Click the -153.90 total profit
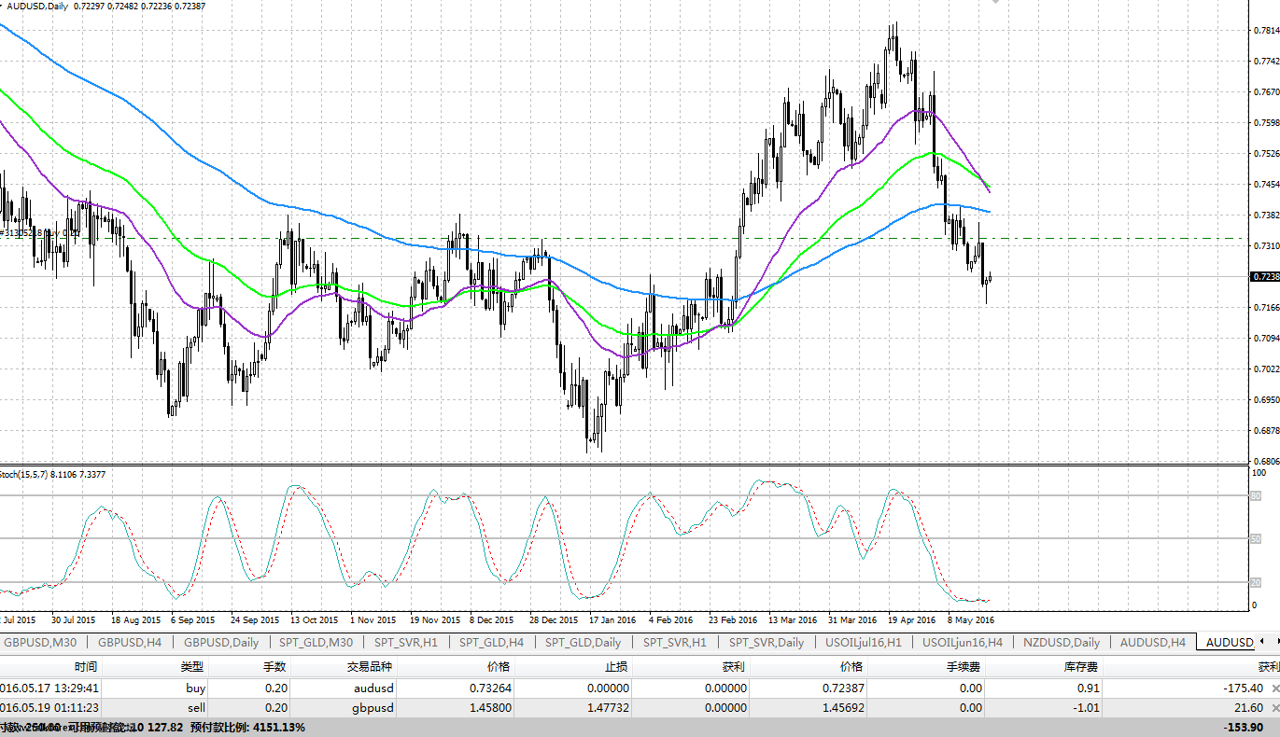Viewport: 1280px width, 737px height. click(x=1245, y=727)
